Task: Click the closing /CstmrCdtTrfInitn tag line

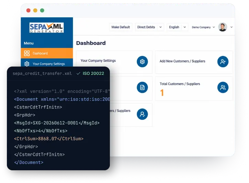Action: [x=39, y=155]
